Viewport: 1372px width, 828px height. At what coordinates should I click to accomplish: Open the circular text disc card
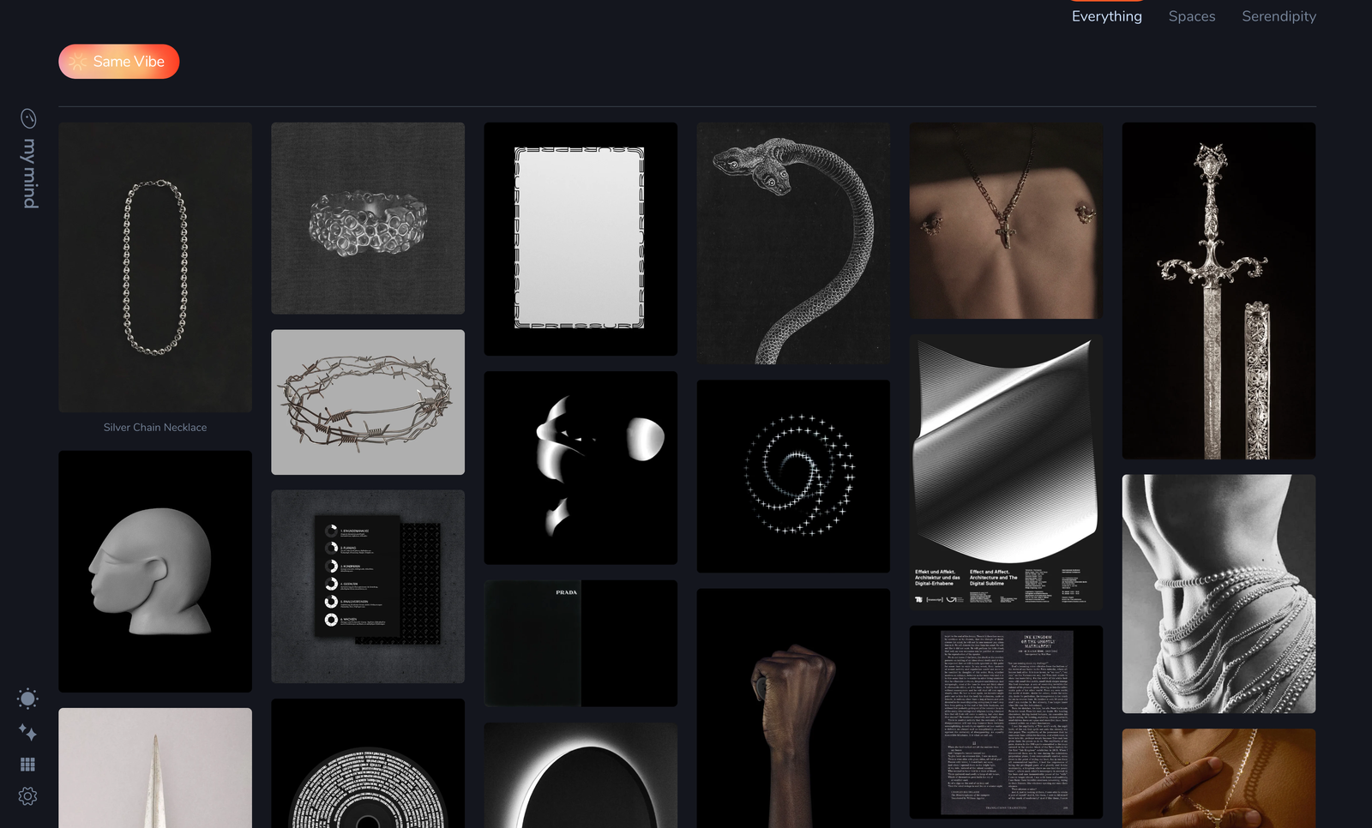pos(368,764)
